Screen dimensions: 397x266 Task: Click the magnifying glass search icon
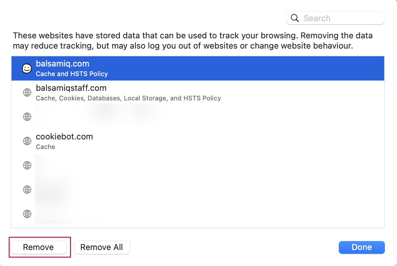tap(295, 18)
